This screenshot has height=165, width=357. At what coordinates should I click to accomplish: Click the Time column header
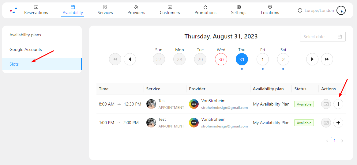click(x=120, y=89)
